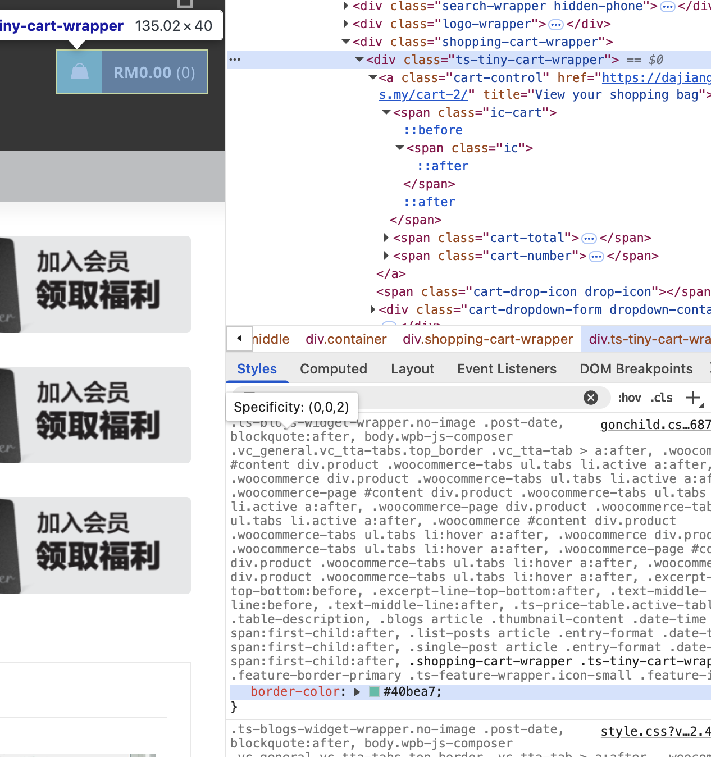Viewport: 711px width, 757px height.
Task: Click the shopping bag icon in cart widget
Action: (x=80, y=72)
